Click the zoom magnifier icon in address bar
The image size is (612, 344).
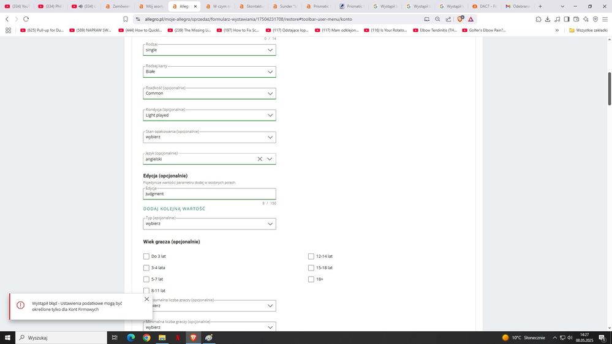[x=437, y=19]
